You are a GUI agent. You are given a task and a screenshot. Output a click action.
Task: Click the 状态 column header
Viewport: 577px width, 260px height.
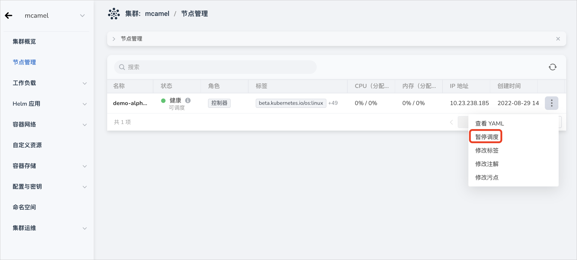[166, 86]
